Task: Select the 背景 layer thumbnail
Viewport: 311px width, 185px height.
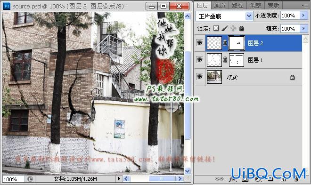Action: click(x=214, y=77)
